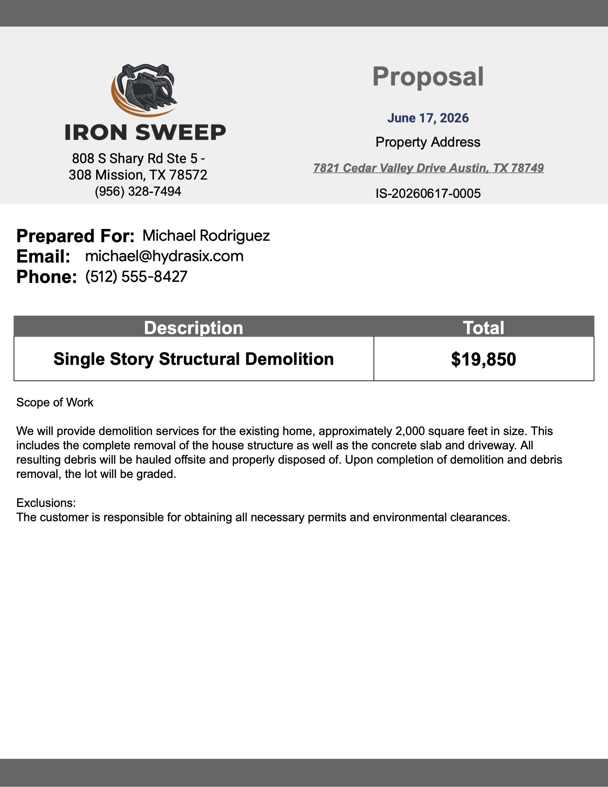This screenshot has height=787, width=608.
Task: Click the Exclusions heading
Action: (46, 503)
